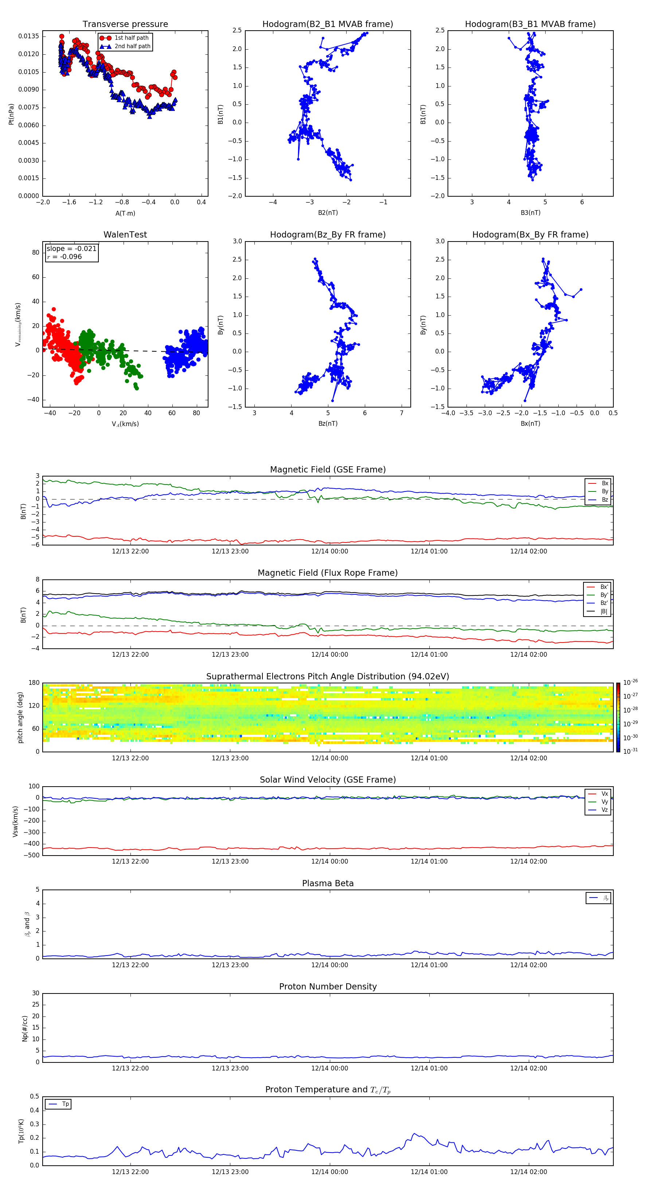
Task: Select 'Hodogram(Bz_By FR frame)' title
Action: click(328, 235)
